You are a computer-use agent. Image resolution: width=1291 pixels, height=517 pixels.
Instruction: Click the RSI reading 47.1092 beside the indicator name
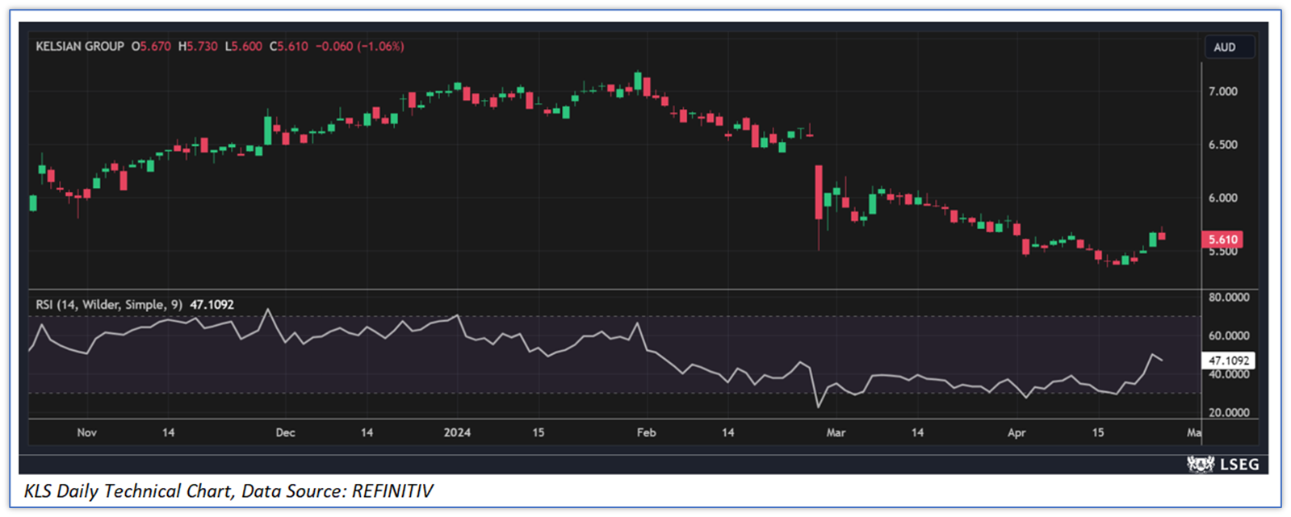212,304
